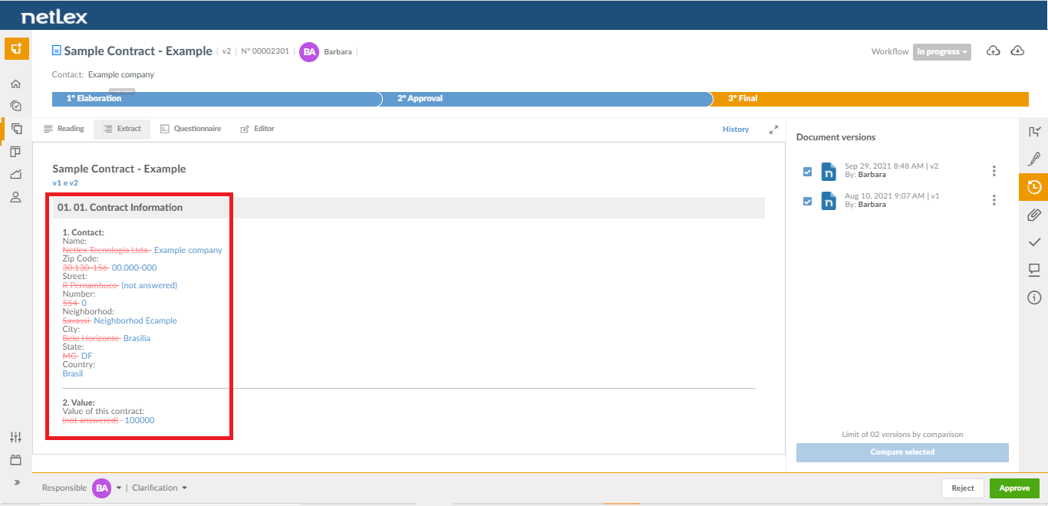The image size is (1048, 506).
Task: Open the user profile icon in sidebar
Action: click(16, 197)
